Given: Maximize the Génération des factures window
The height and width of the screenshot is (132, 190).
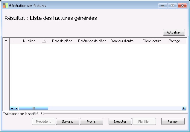Looking at the screenshot, I should pos(173,5).
